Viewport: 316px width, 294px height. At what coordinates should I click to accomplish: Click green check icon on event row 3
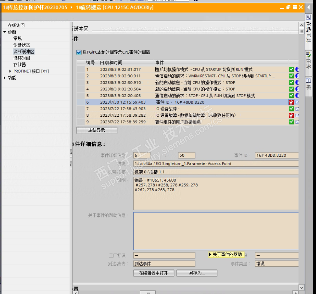click(292, 82)
